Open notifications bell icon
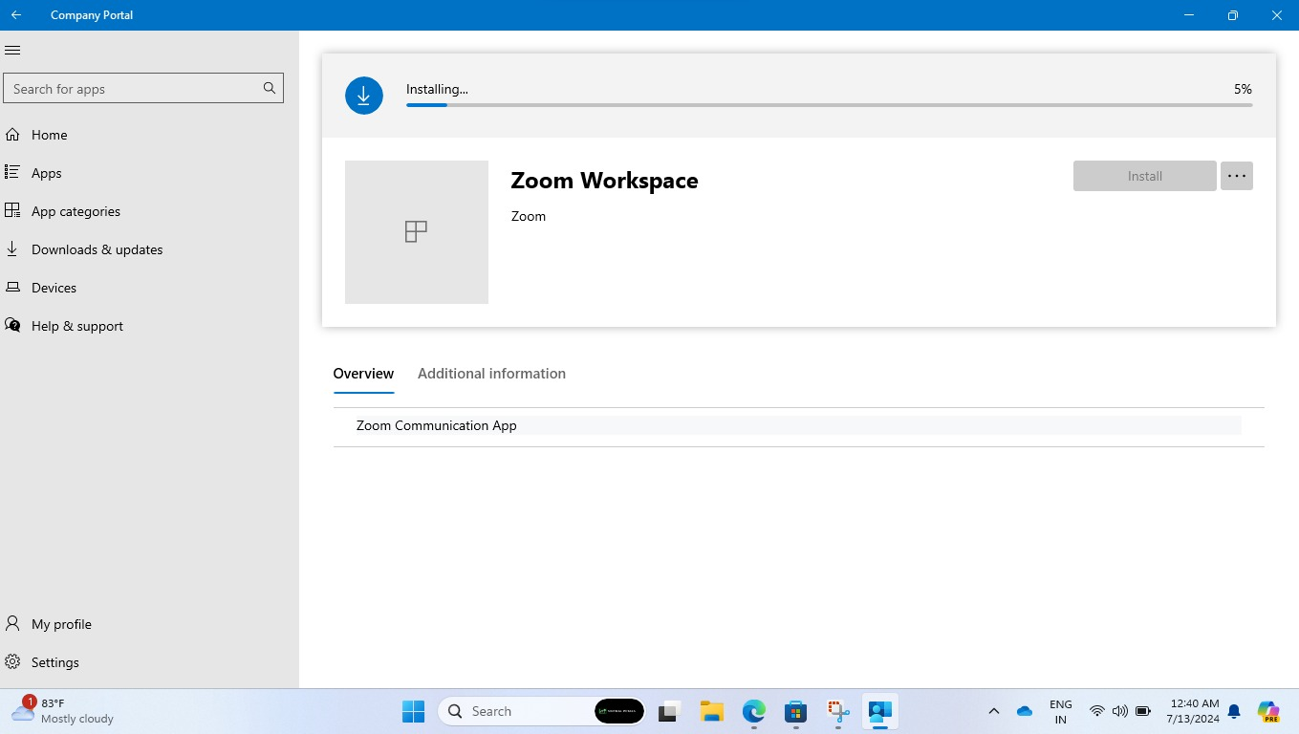Screen dimensions: 1299x734 pyautogui.click(x=1234, y=711)
